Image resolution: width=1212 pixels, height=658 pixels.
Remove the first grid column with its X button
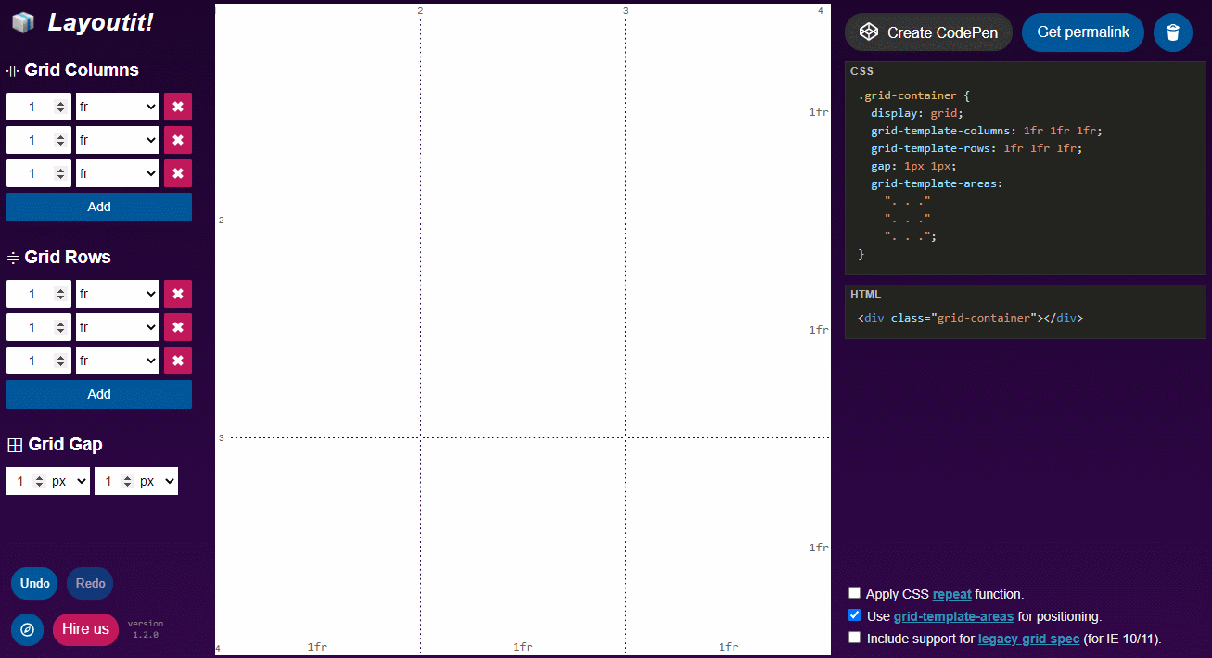[x=178, y=107]
